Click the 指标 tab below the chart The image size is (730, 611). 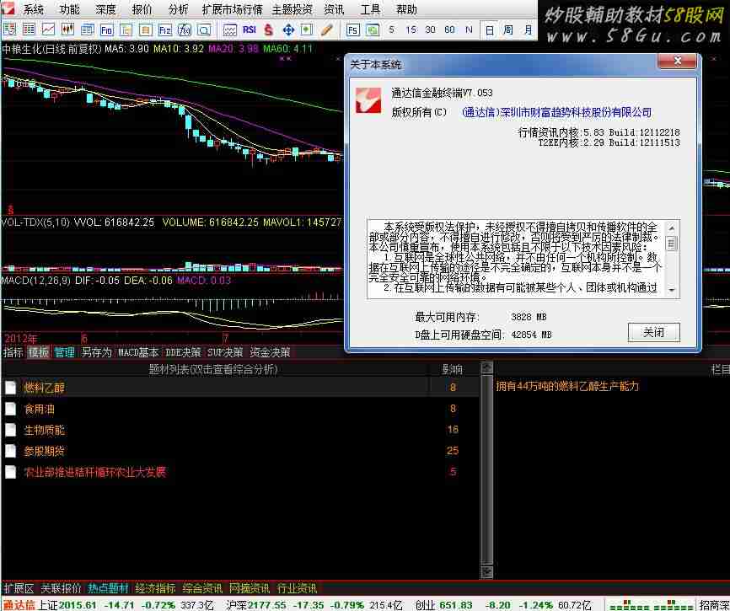click(x=13, y=352)
